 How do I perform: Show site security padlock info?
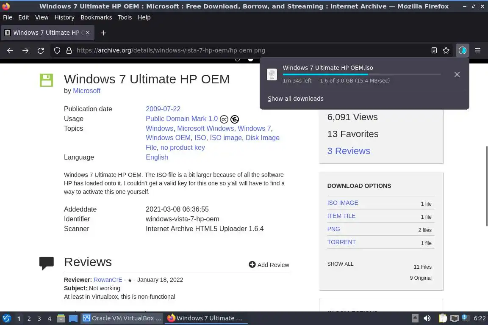coord(69,50)
